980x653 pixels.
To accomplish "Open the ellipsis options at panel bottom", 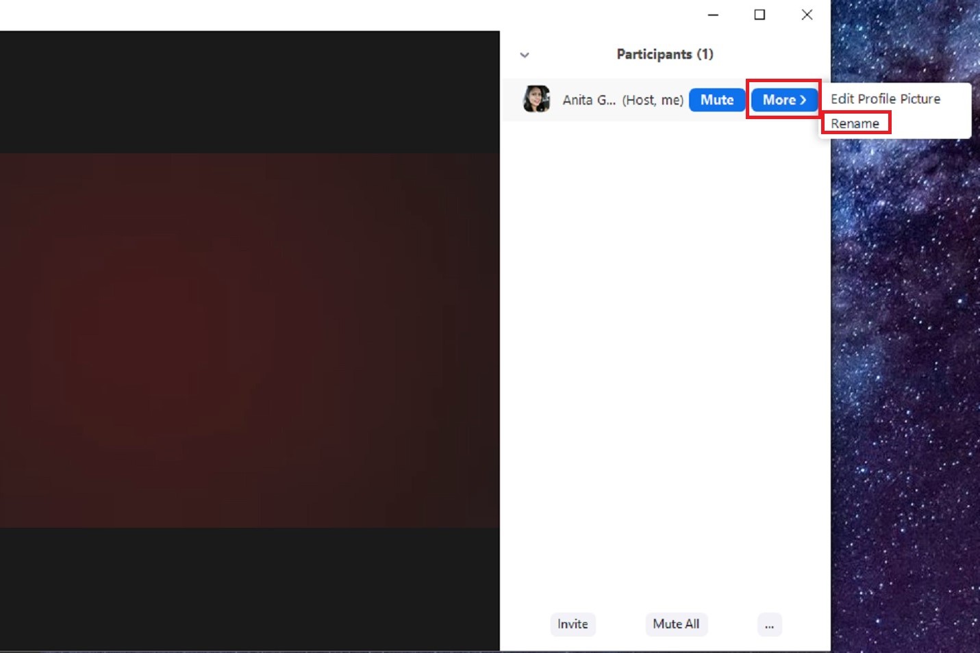I will click(x=770, y=624).
